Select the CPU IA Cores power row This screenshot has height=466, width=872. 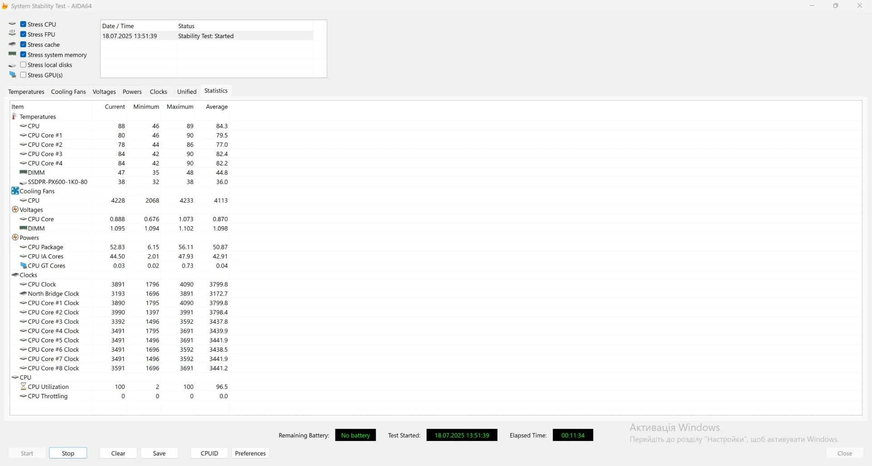point(120,256)
